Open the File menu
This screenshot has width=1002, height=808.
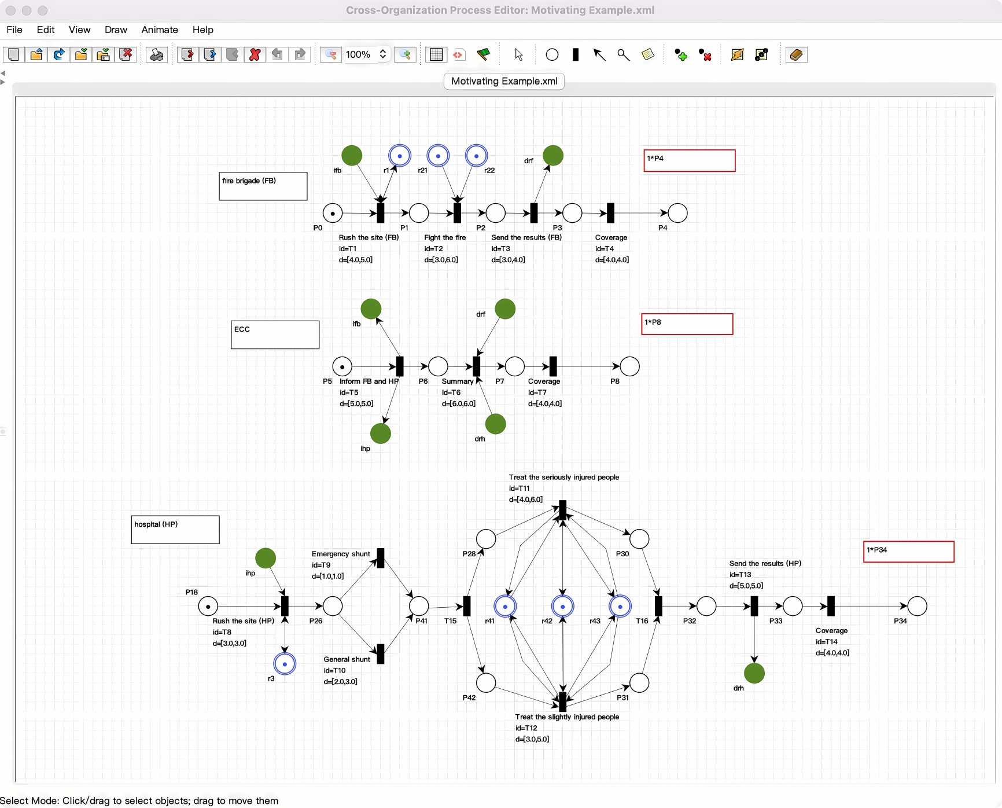click(14, 30)
